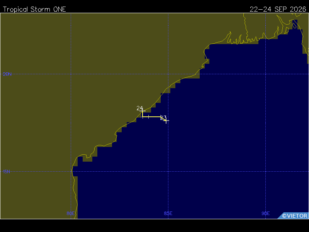The width and height of the screenshot is (309, 232).
Task: Click the 15N latitude label
Action: click(7, 172)
